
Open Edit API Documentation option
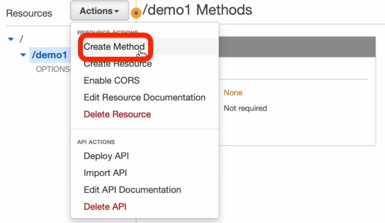pyautogui.click(x=132, y=190)
